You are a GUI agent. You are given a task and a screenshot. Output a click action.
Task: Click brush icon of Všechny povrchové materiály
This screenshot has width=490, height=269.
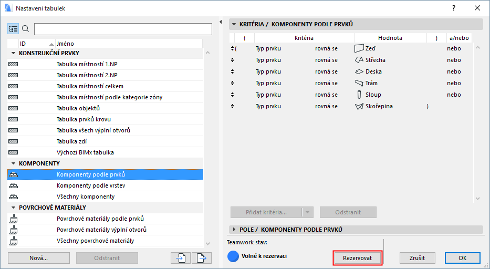(x=14, y=241)
